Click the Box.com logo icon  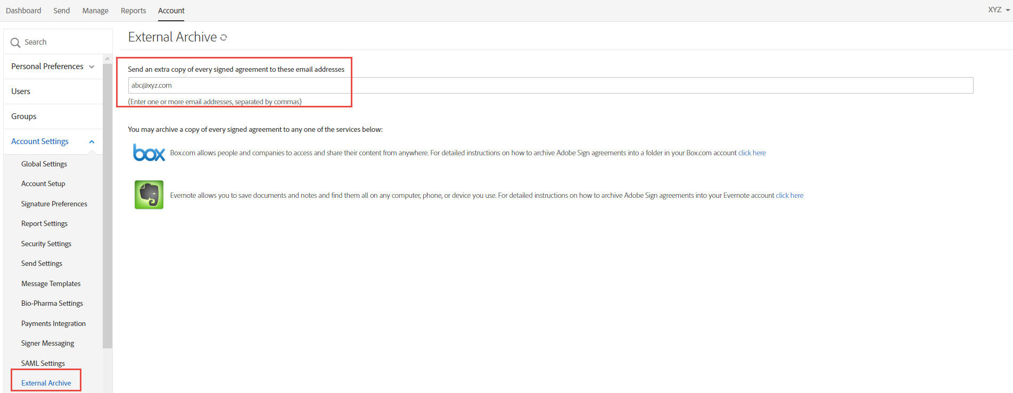pyautogui.click(x=149, y=153)
